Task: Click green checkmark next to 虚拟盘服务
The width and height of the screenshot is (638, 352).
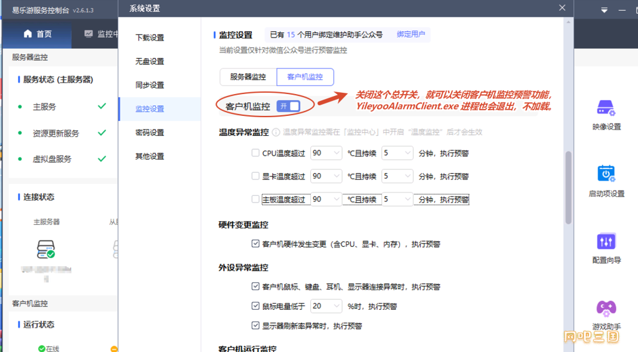Action: (x=102, y=159)
